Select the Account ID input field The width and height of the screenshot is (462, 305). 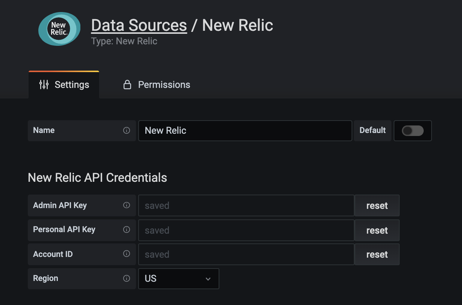(x=246, y=254)
